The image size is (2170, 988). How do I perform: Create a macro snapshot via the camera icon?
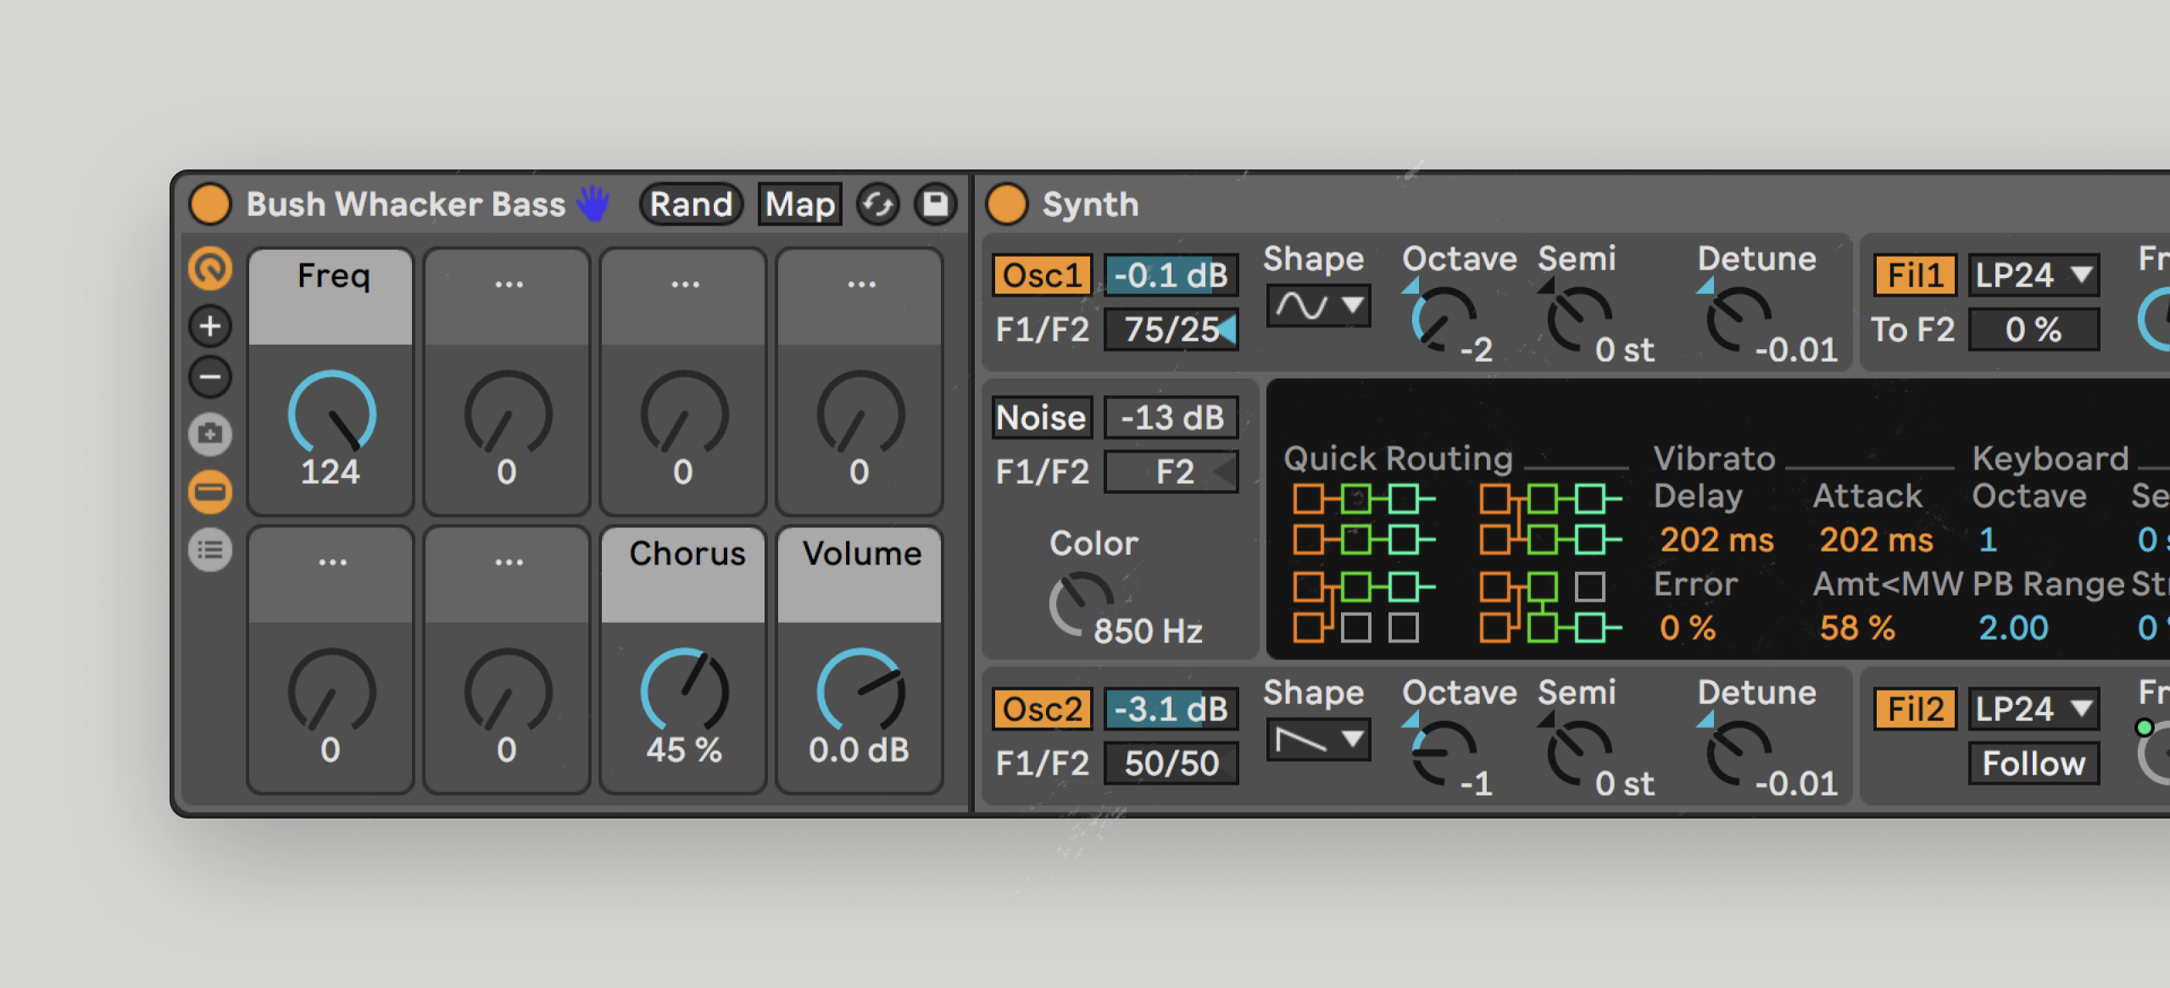[x=209, y=435]
